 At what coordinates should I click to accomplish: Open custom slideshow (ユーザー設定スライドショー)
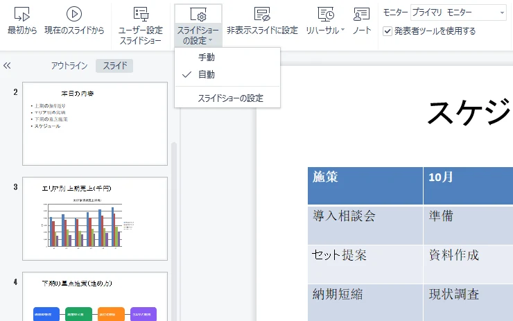(x=141, y=26)
